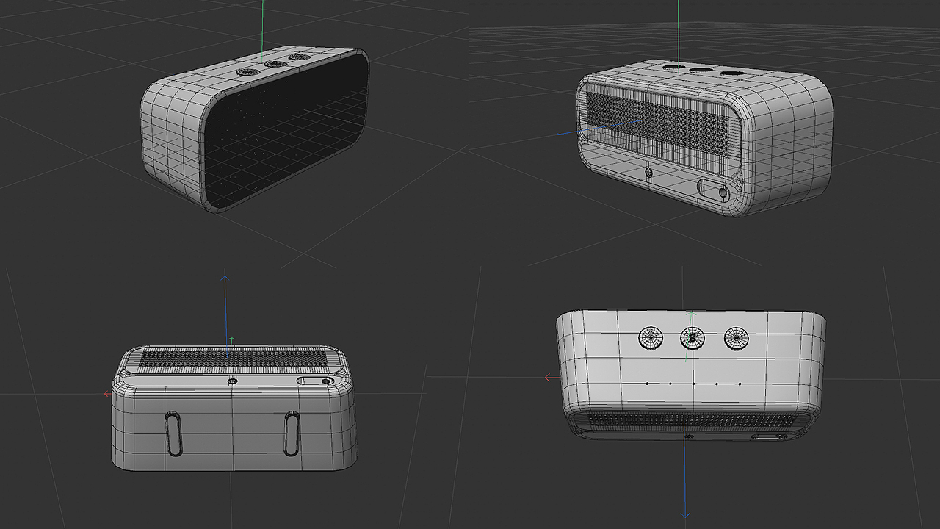
Task: Click the rear speaker grille in back view
Action: (657, 125)
